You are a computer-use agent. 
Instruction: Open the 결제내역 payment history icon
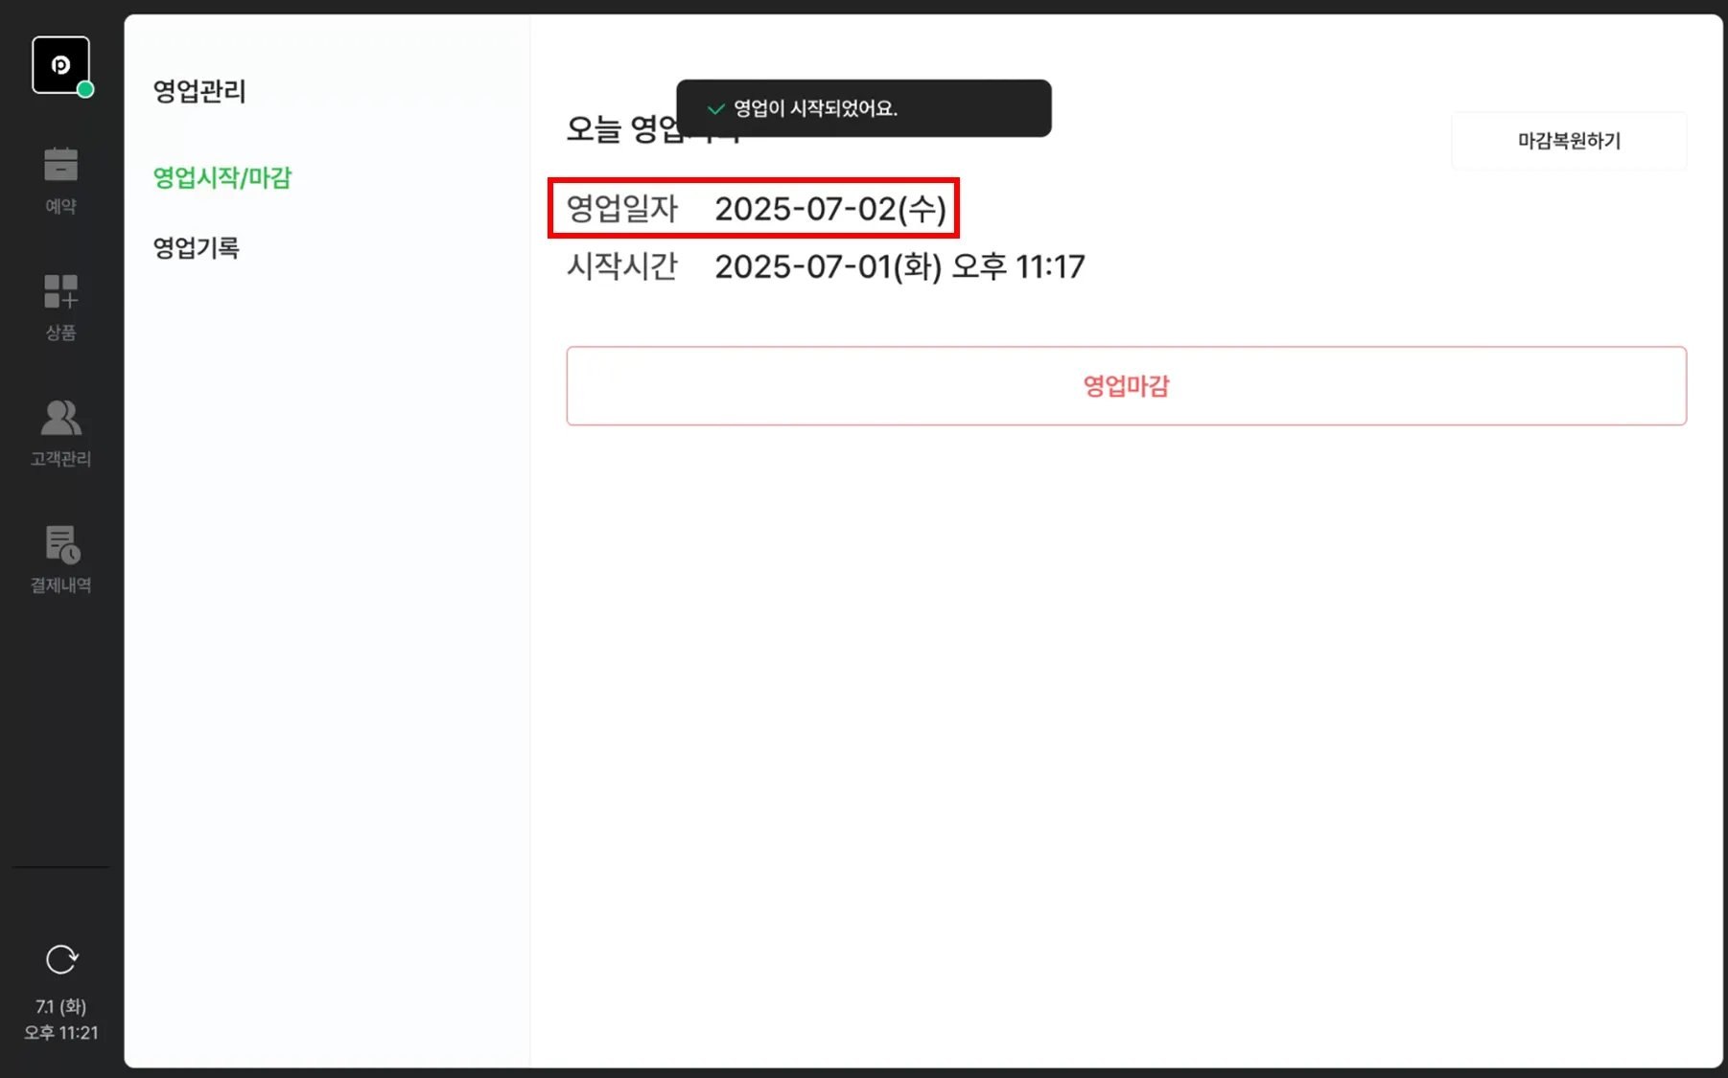click(62, 544)
